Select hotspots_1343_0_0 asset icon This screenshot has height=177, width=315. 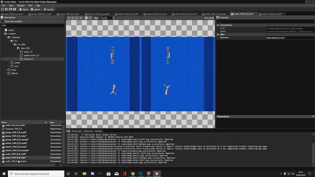[3, 129]
